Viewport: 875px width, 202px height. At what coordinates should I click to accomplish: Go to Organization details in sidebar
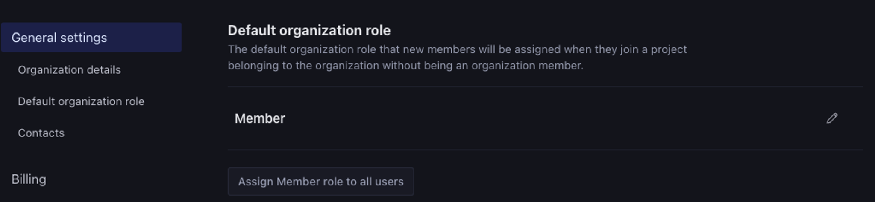pos(69,70)
